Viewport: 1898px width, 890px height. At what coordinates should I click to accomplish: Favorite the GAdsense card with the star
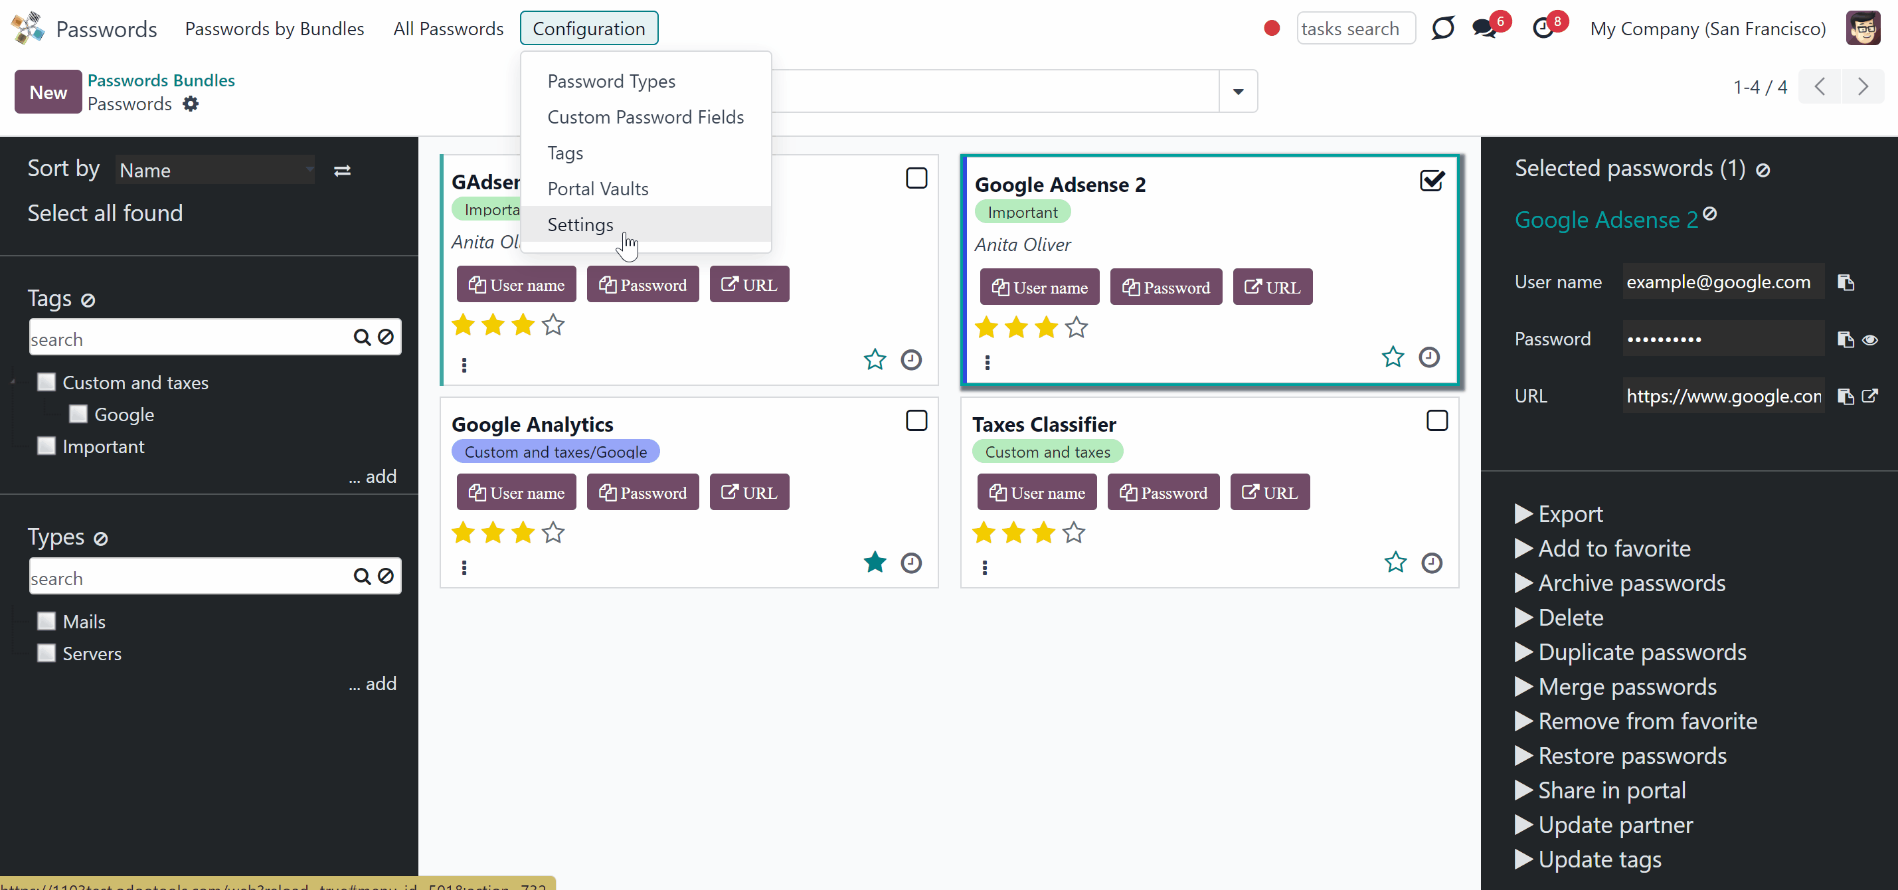[x=875, y=359]
